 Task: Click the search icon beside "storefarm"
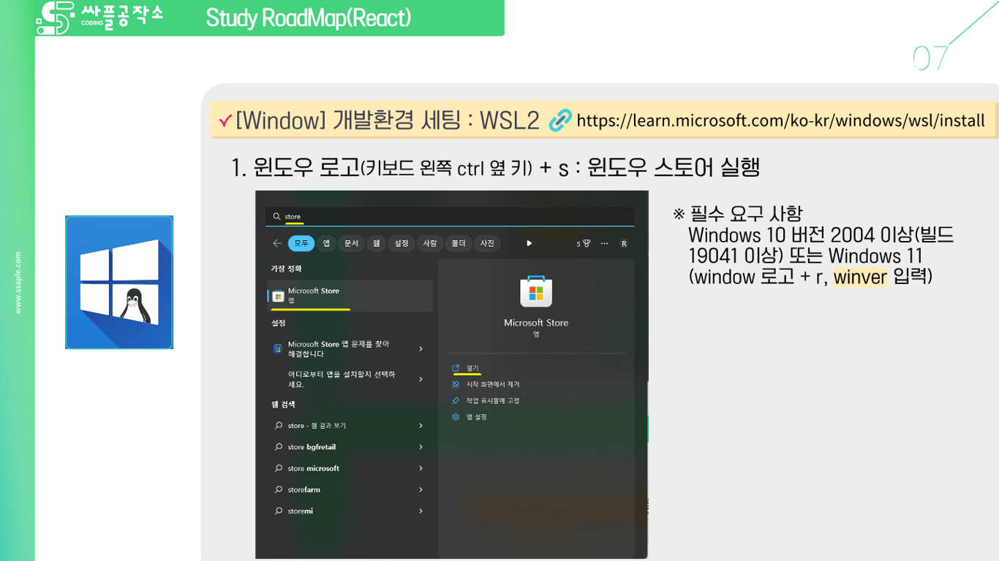click(x=278, y=489)
